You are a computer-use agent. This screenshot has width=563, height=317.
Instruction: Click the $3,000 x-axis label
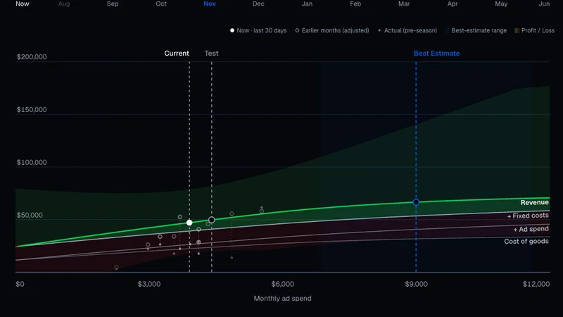tap(149, 284)
